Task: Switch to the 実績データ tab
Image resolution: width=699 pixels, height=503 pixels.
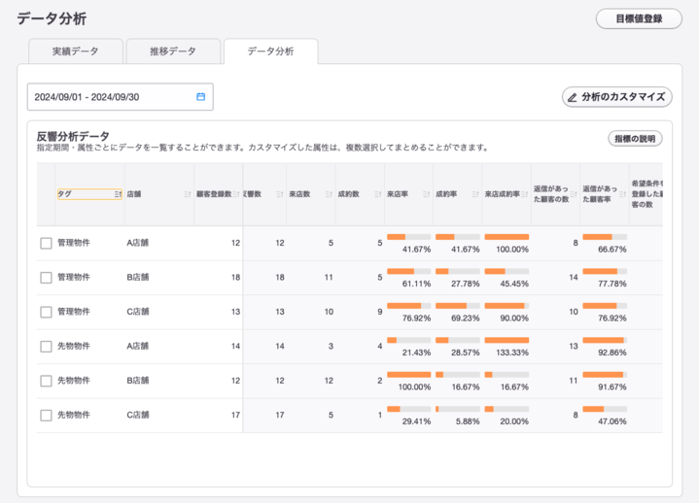Action: coord(75,51)
